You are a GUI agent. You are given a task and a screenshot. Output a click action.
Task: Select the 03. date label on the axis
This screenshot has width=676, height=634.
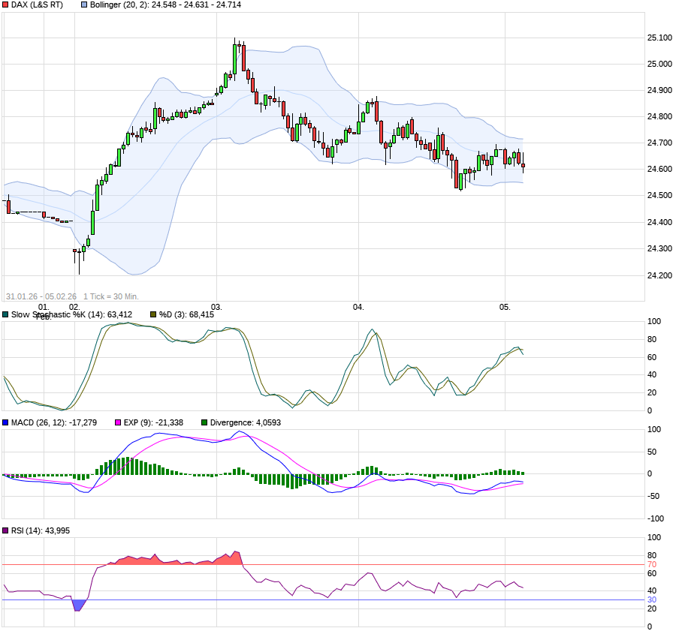click(216, 306)
